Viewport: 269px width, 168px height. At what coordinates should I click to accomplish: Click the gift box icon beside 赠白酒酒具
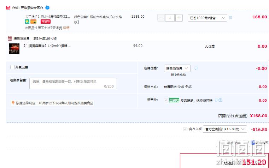tap(10, 38)
